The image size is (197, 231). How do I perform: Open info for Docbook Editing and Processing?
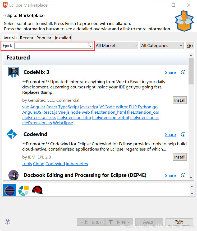click(x=183, y=175)
